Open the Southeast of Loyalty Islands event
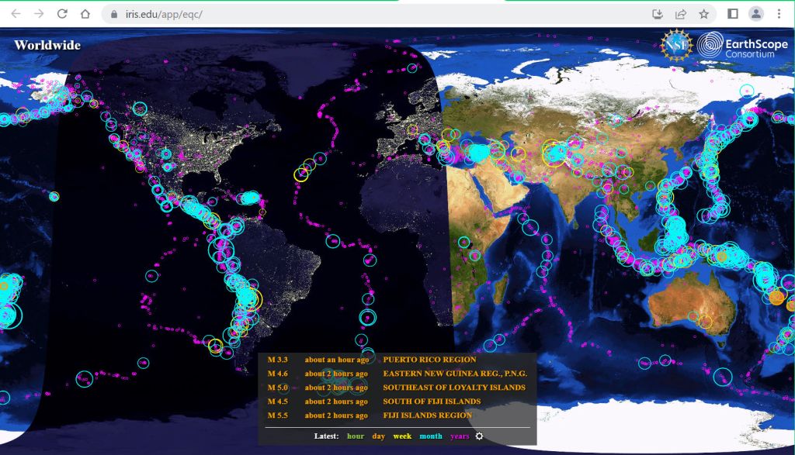The width and height of the screenshot is (795, 455). pos(453,388)
